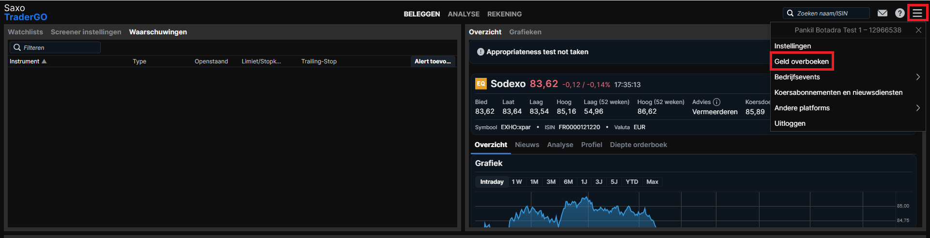Set chart range to YTD
The width and height of the screenshot is (930, 238).
632,182
